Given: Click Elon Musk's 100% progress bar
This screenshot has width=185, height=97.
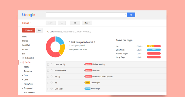Looking at the screenshot, I should 154,50.
